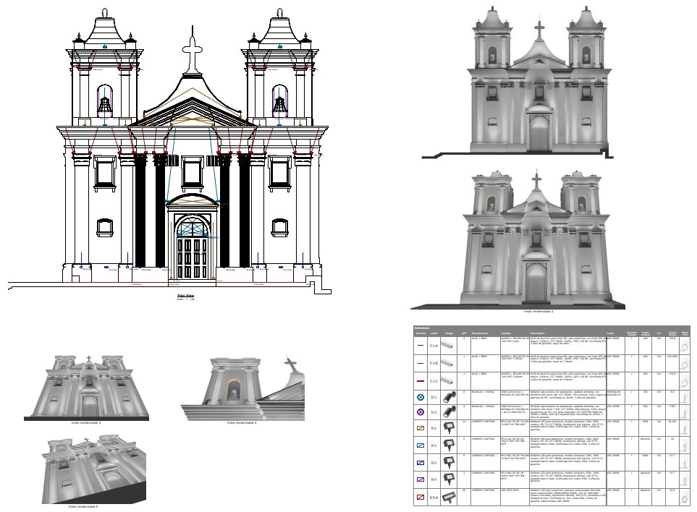Viewport: 697px width, 512px height.
Task: Click the RSH red reflector symbol
Action: 421,496
